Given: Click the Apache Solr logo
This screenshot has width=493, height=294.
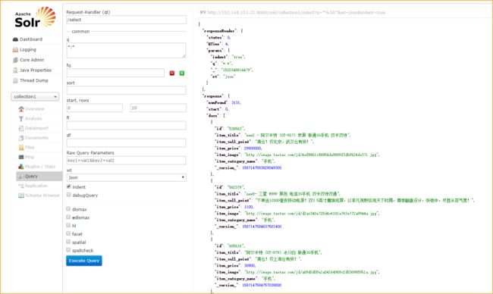Looking at the screenshot, I should pos(35,17).
